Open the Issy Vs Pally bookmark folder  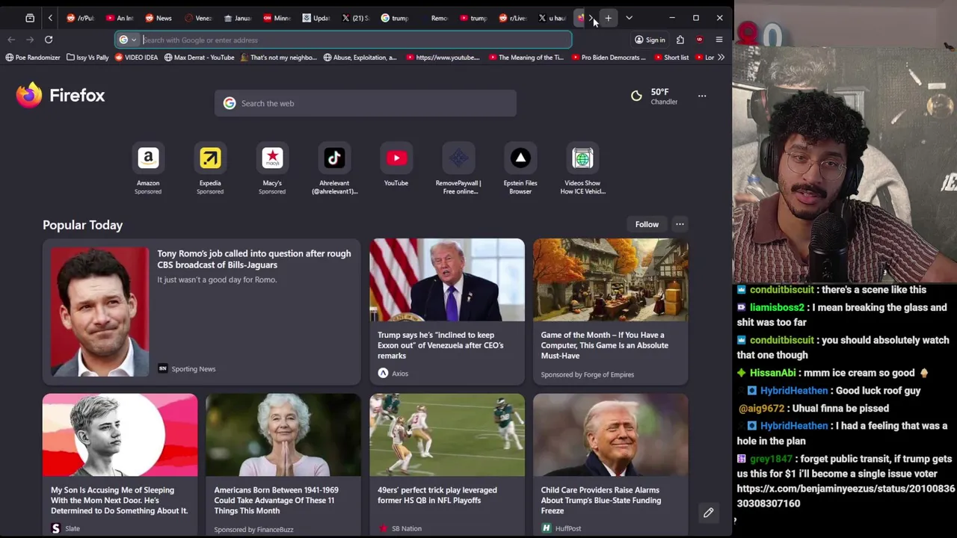(x=87, y=58)
